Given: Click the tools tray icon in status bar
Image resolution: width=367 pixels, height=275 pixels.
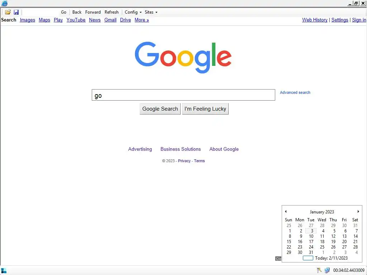Looking at the screenshot, I should (x=319, y=270).
